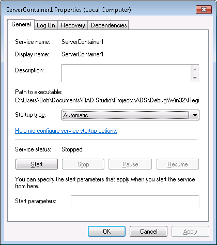
Task: Click the Pause service button
Action: pyautogui.click(x=130, y=164)
